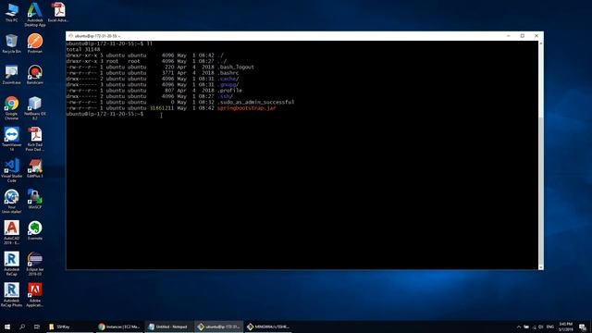The image size is (592, 333).
Task: Launch Postman from desktop
Action: pos(35,43)
